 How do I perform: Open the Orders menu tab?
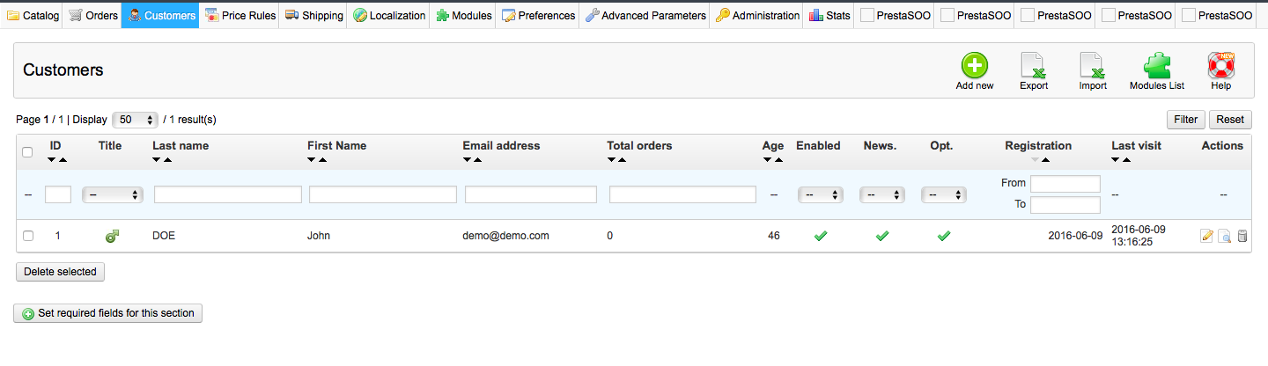tap(92, 15)
